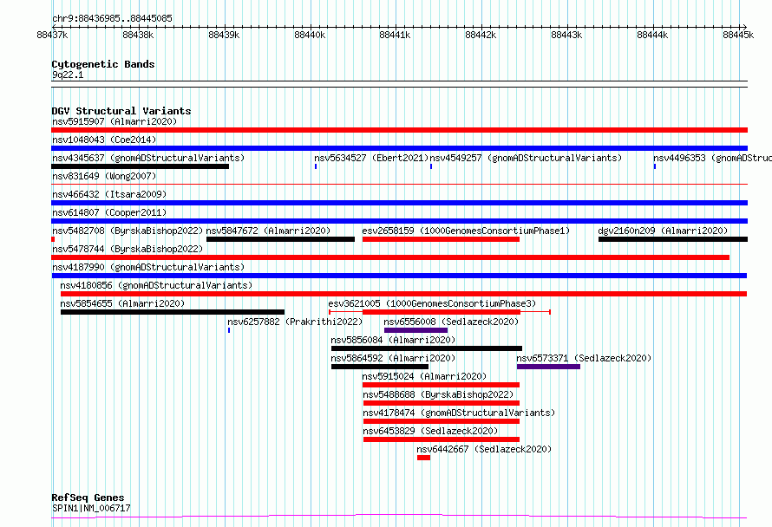Click the 88443k ruler position
This screenshot has width=772, height=527.
pyautogui.click(x=566, y=35)
